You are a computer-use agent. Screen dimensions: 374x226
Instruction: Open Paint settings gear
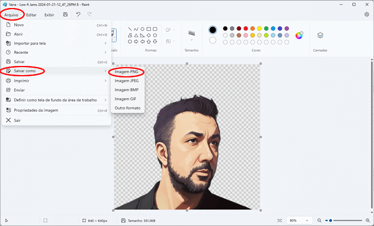tap(367, 14)
